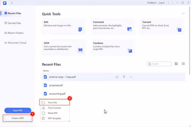This screenshot has height=127, width=191.
Task: Choose Blank PDF from the menu
Action: point(53,113)
